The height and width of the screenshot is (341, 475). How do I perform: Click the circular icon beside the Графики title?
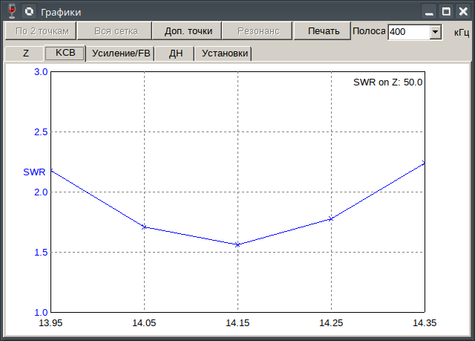click(x=28, y=11)
